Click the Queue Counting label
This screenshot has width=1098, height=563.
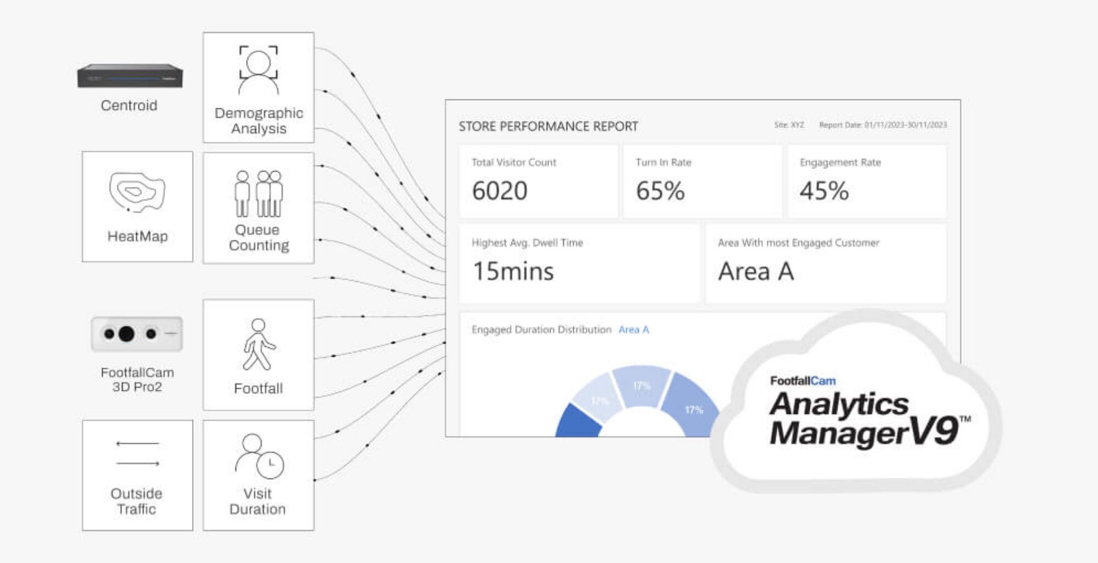[x=259, y=238]
